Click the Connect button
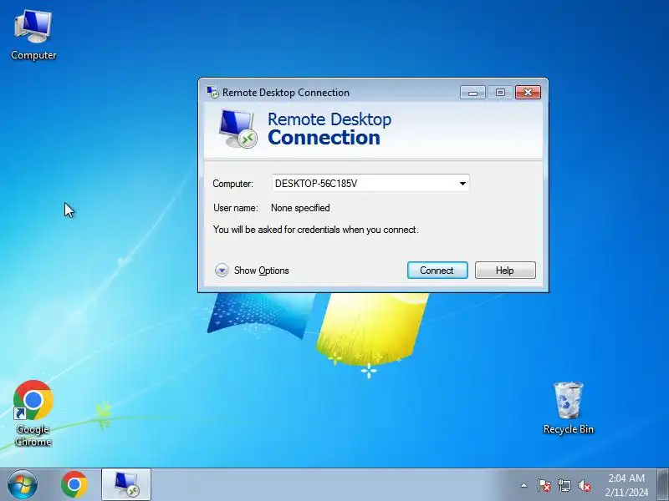669x501 pixels. 437,270
